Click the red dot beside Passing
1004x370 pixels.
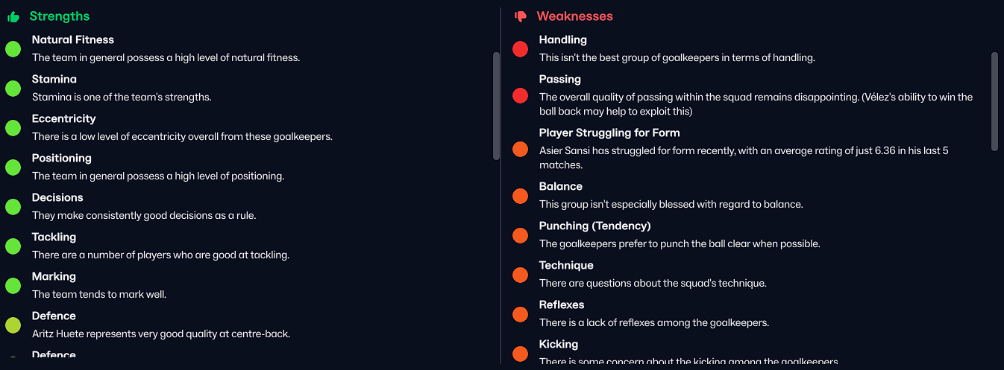tap(521, 95)
